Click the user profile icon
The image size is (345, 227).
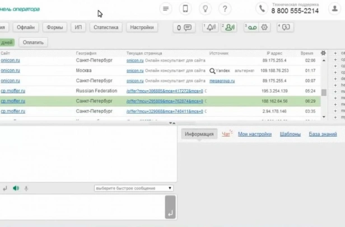(x=335, y=9)
